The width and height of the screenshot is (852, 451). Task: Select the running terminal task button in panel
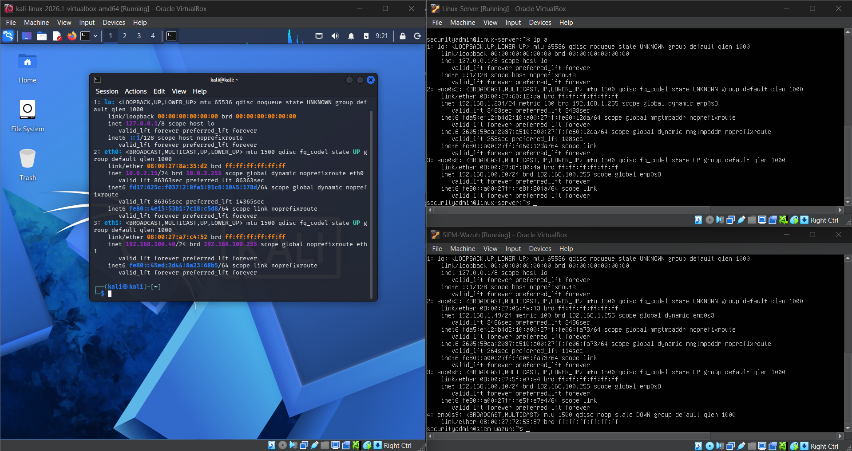click(x=171, y=36)
